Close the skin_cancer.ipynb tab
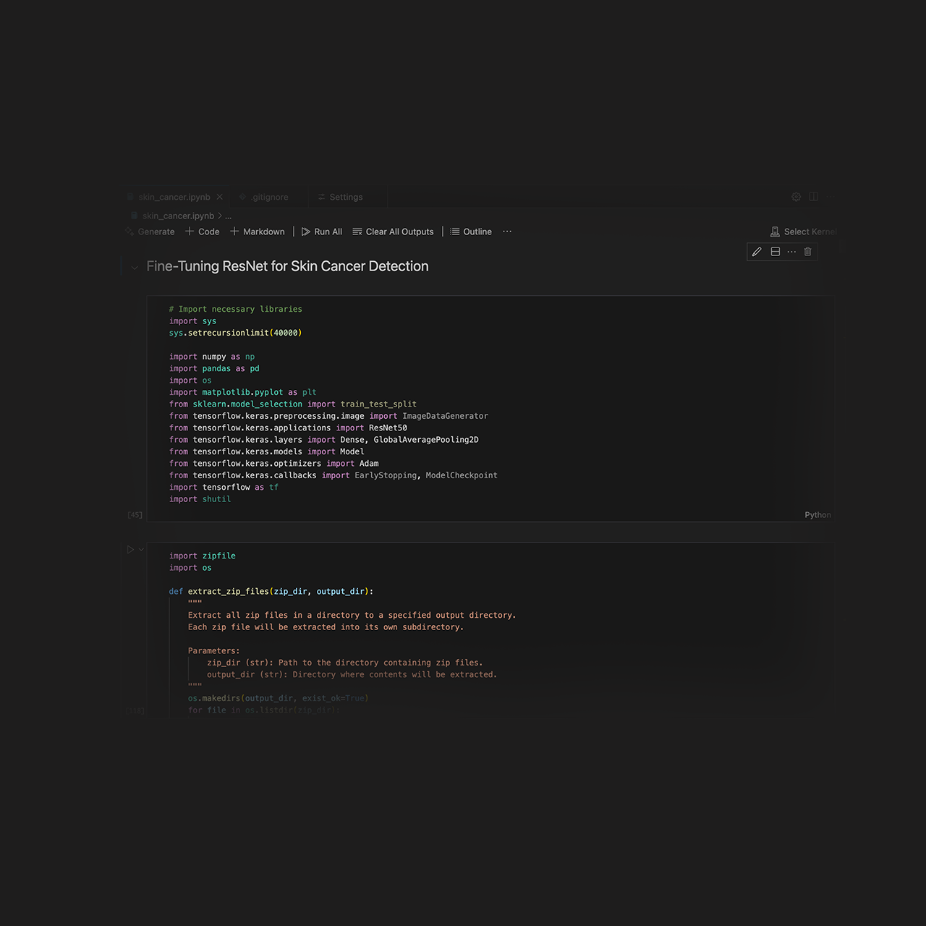This screenshot has width=926, height=926. (x=220, y=197)
